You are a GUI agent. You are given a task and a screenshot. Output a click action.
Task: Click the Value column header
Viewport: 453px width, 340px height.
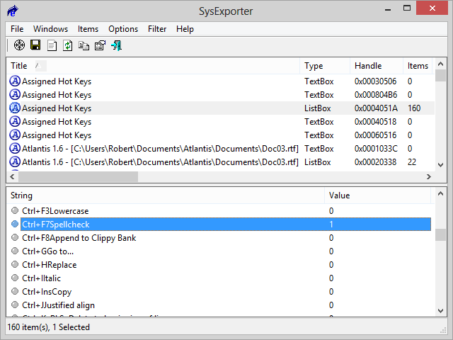339,195
